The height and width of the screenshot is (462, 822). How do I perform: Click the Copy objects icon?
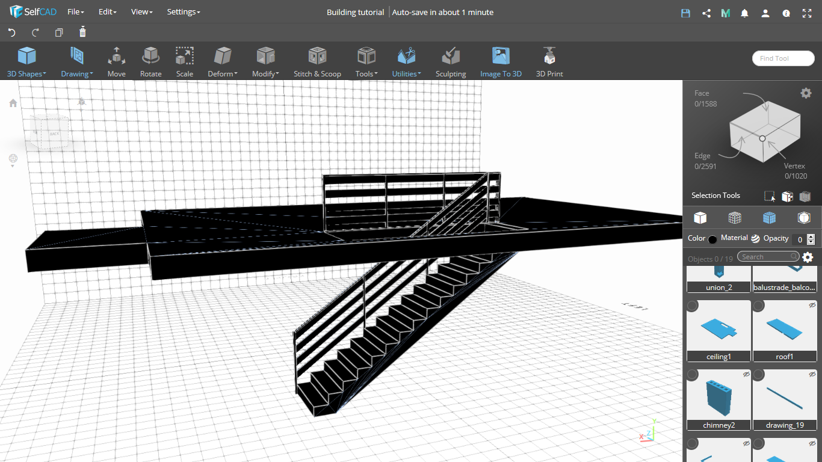(59, 32)
